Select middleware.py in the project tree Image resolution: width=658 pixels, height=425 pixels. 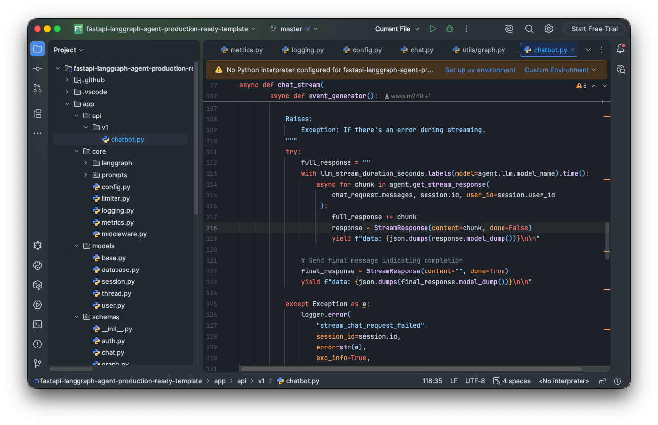(120, 234)
